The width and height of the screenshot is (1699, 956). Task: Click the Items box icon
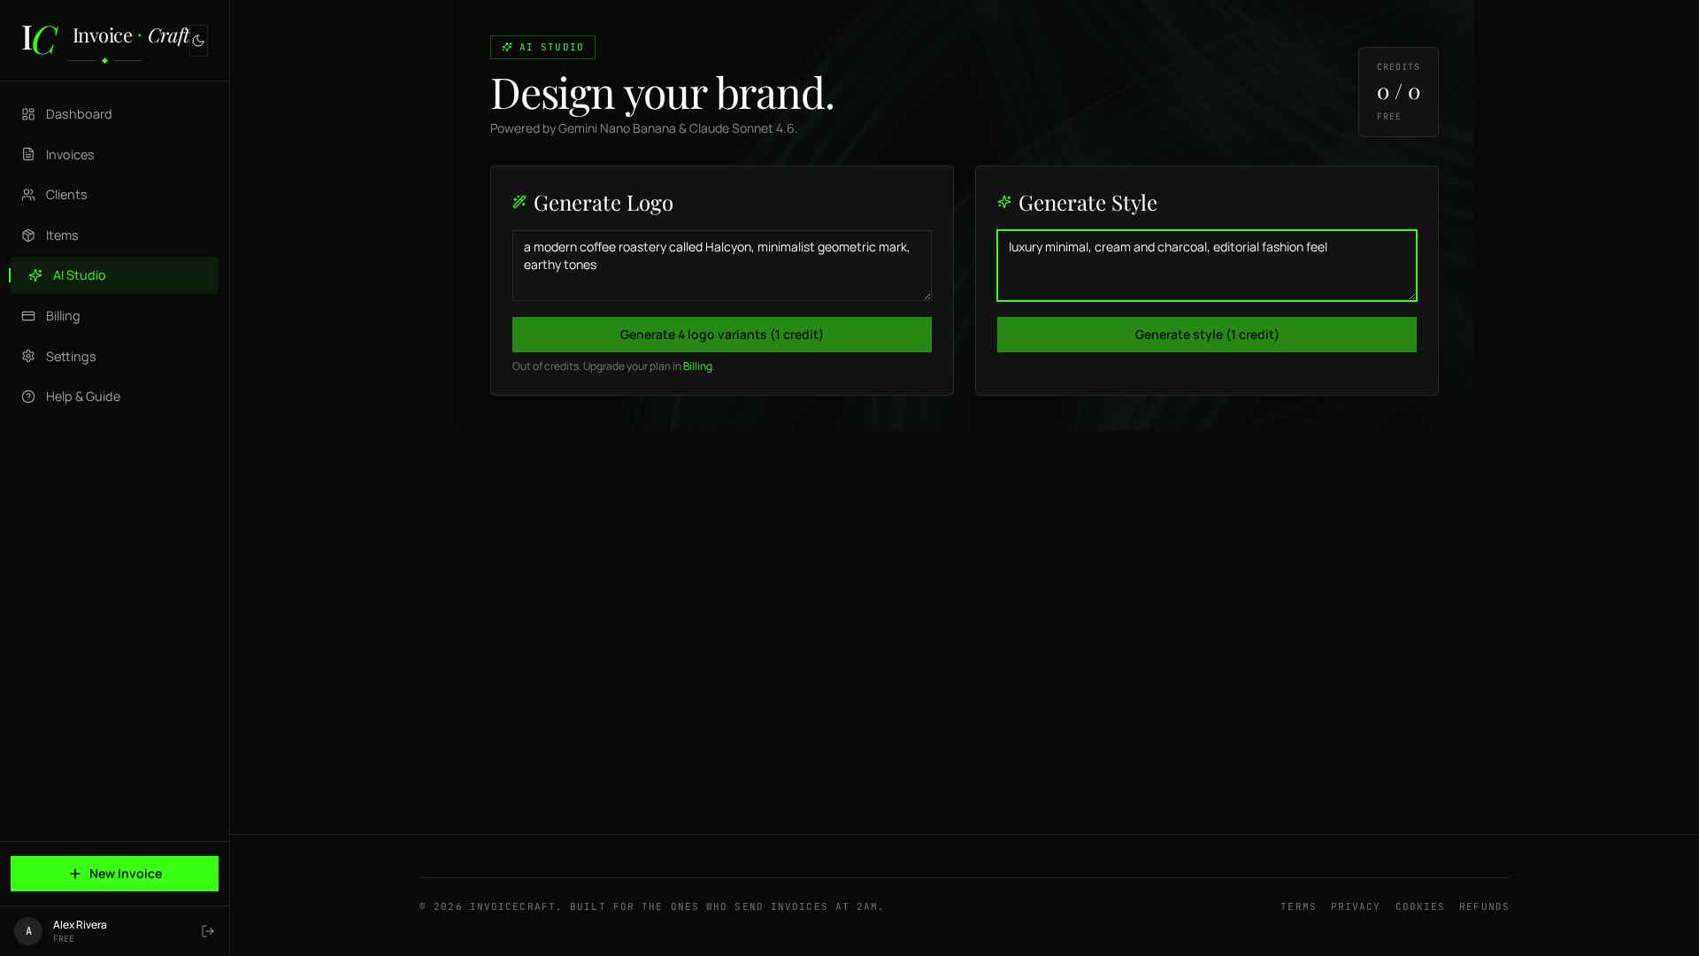pyautogui.click(x=28, y=235)
